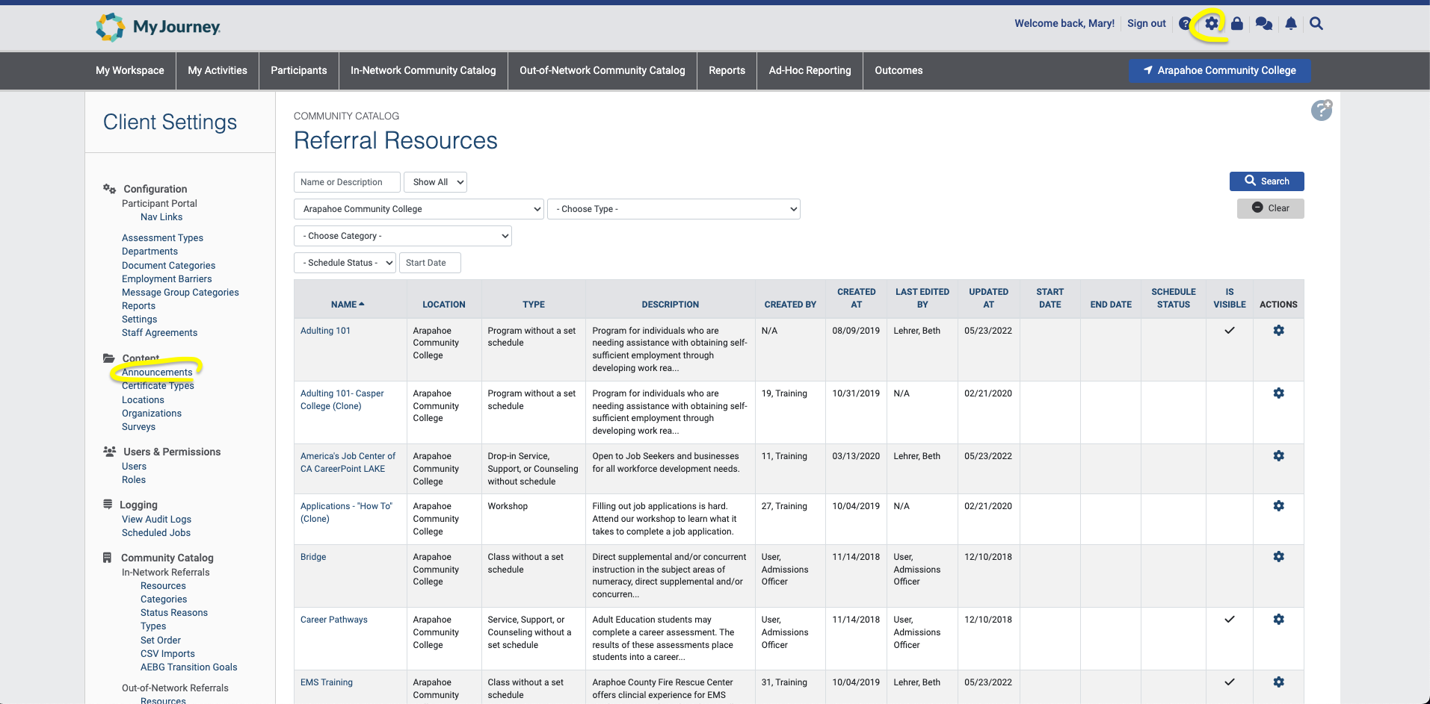
Task: Toggle visible checkmark for Career Pathways
Action: [x=1229, y=620]
